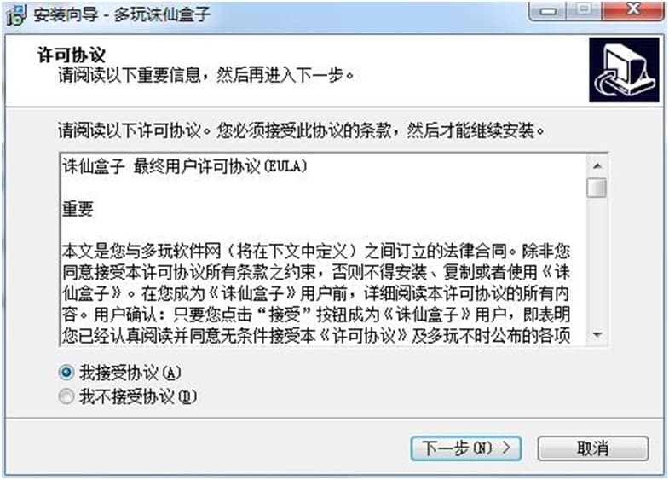Click the 取消 button

click(x=592, y=448)
